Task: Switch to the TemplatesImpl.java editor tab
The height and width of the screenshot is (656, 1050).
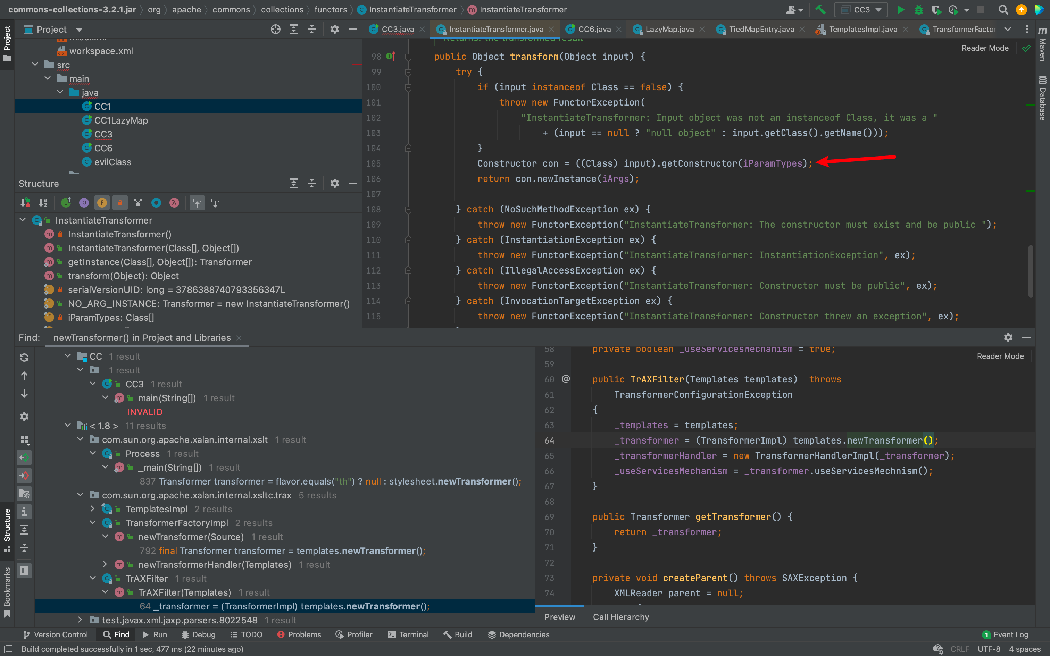Action: (x=862, y=29)
